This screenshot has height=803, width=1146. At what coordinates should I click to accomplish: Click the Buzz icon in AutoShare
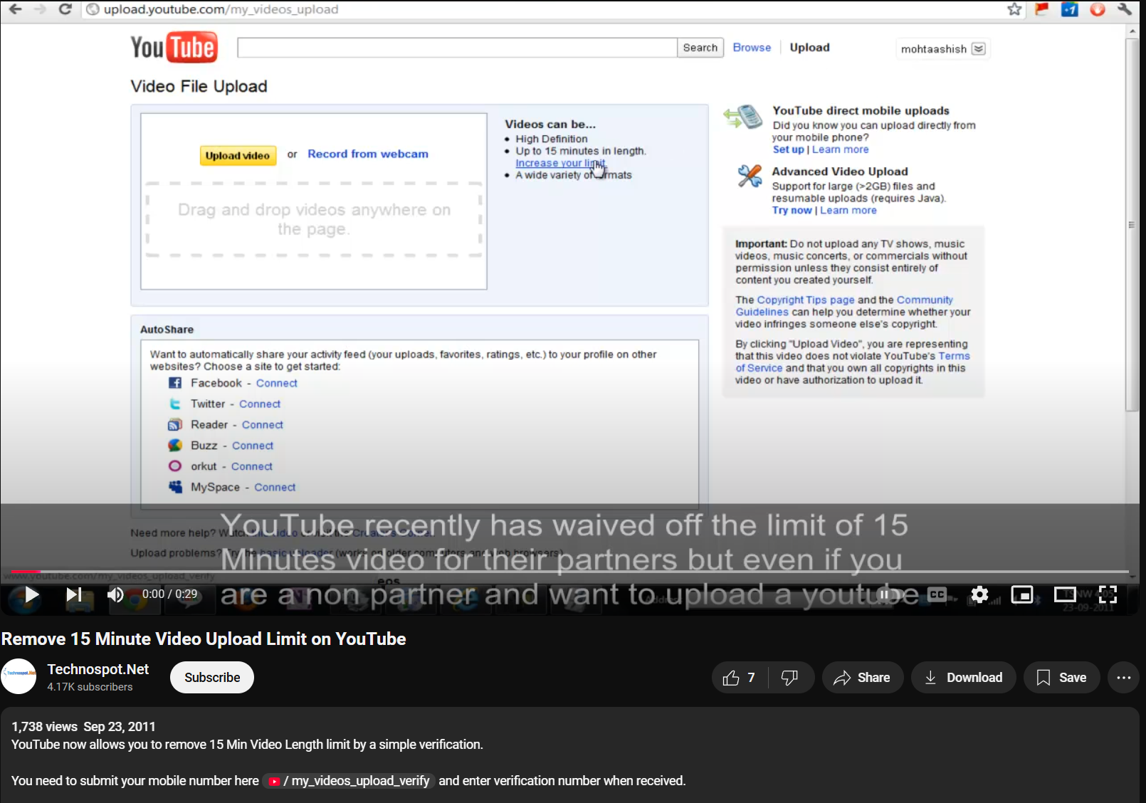click(175, 446)
